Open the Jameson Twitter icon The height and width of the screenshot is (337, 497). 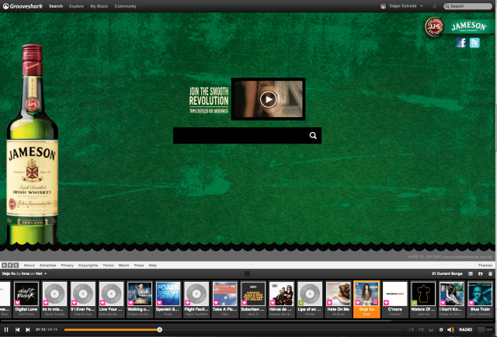pyautogui.click(x=474, y=43)
